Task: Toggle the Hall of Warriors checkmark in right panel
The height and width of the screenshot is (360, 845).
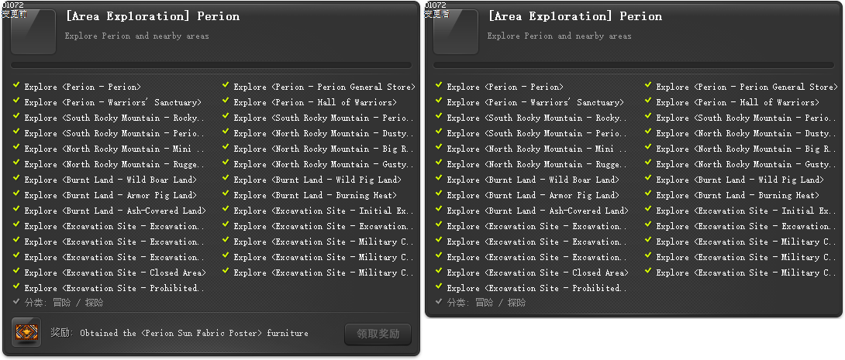Action: (649, 101)
